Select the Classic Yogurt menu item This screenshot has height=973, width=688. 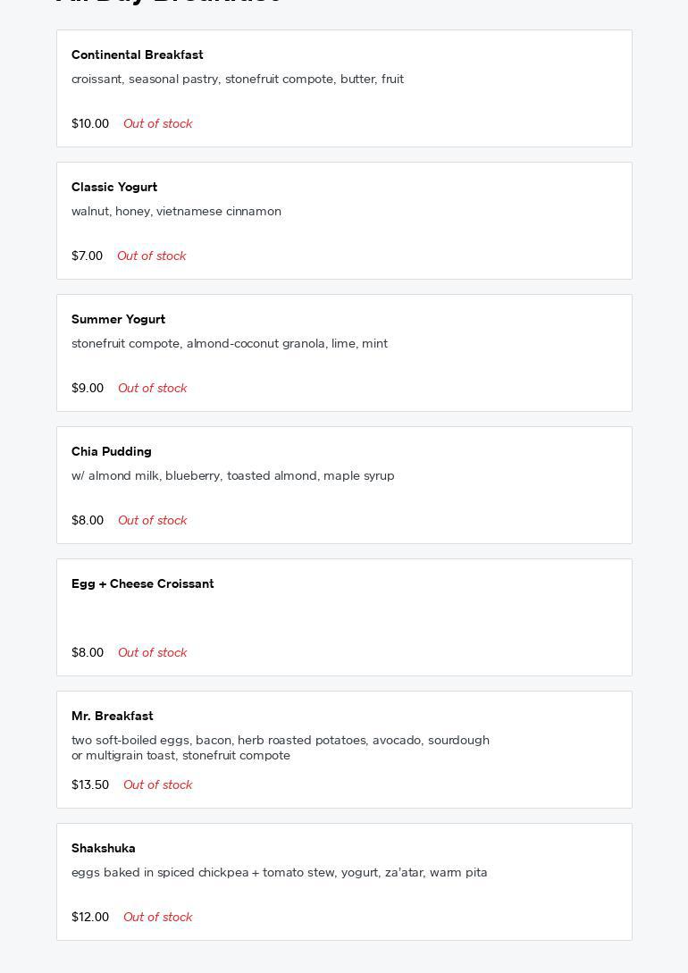(344, 221)
